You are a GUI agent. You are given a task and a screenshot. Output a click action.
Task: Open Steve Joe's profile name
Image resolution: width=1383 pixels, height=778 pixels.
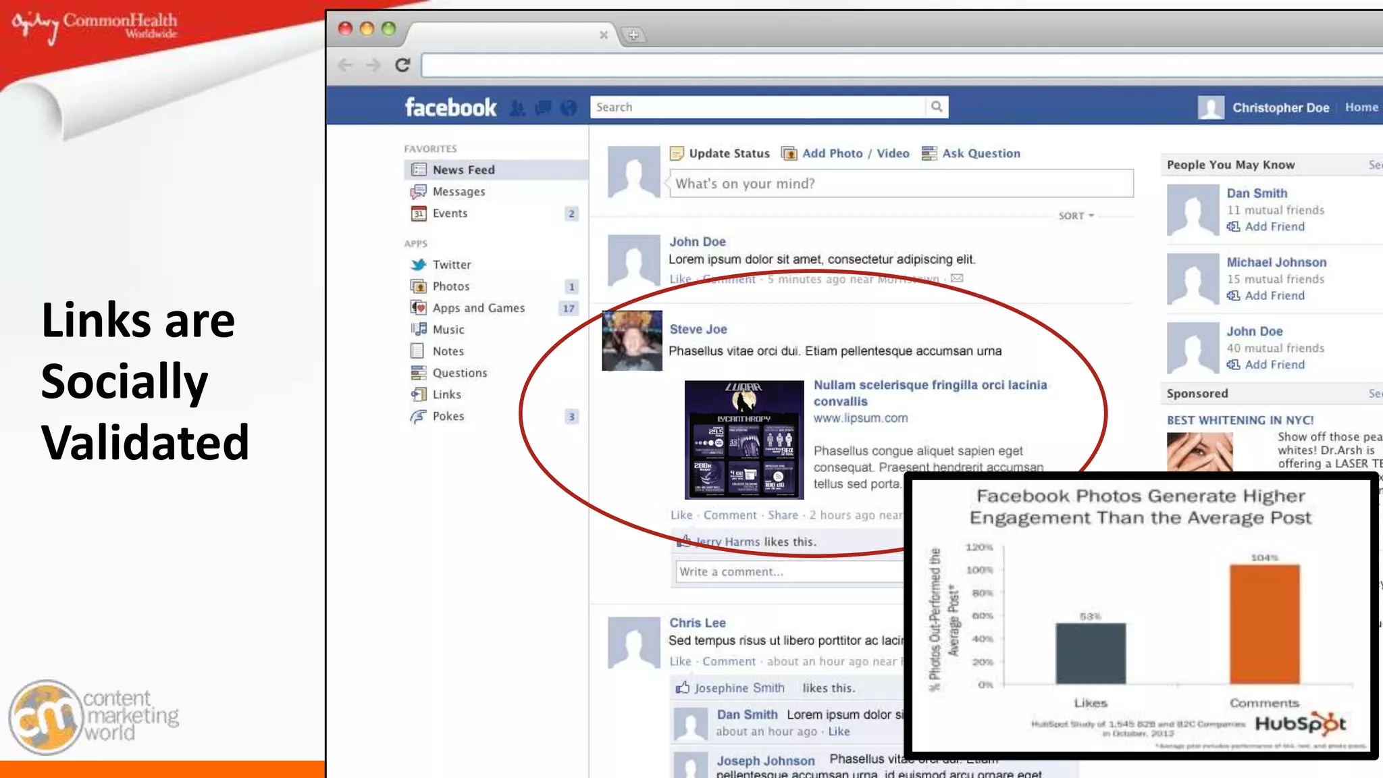coord(698,330)
